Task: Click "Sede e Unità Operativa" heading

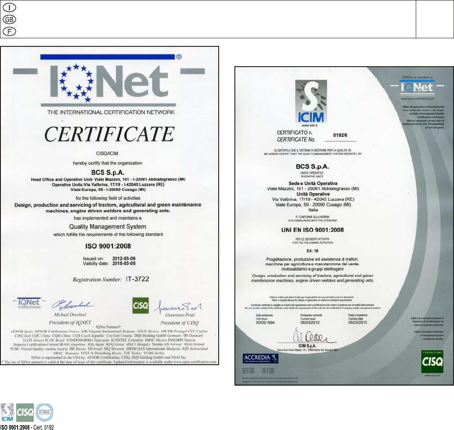Action: [x=313, y=183]
